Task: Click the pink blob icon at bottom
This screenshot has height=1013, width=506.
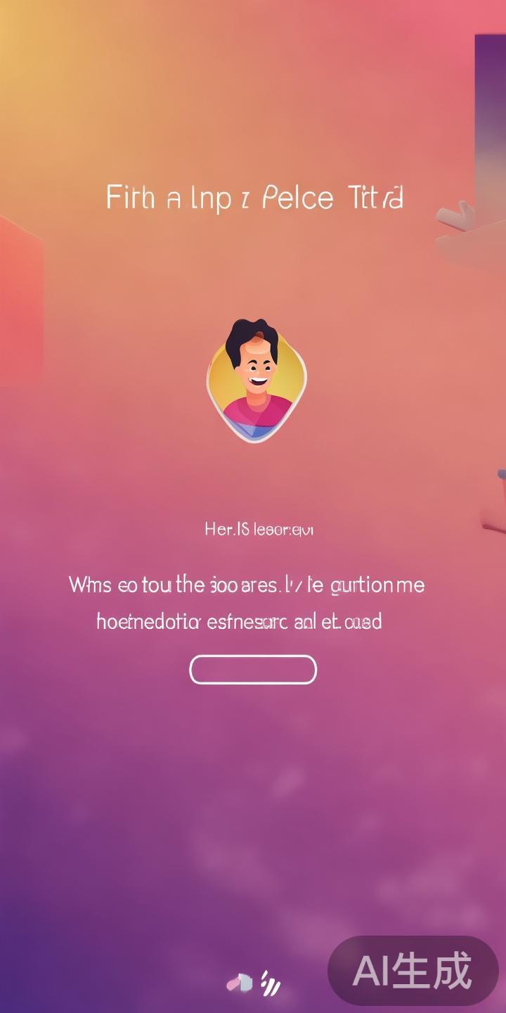Action: pos(240,982)
